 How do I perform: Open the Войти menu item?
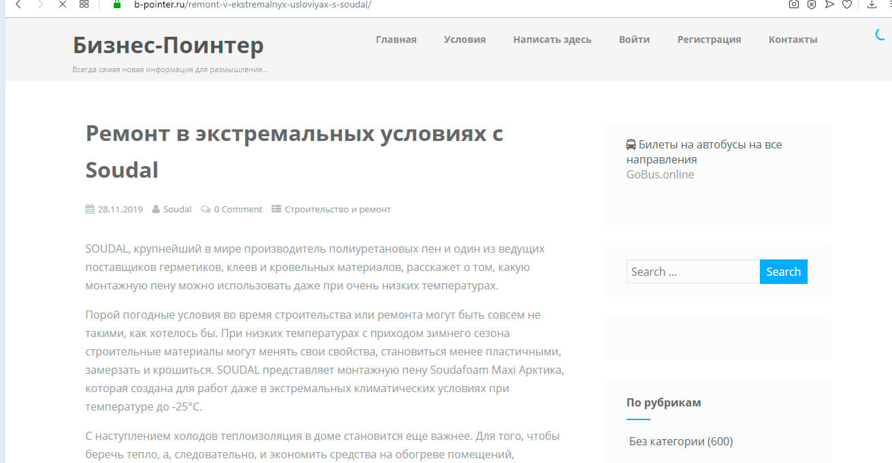[635, 39]
